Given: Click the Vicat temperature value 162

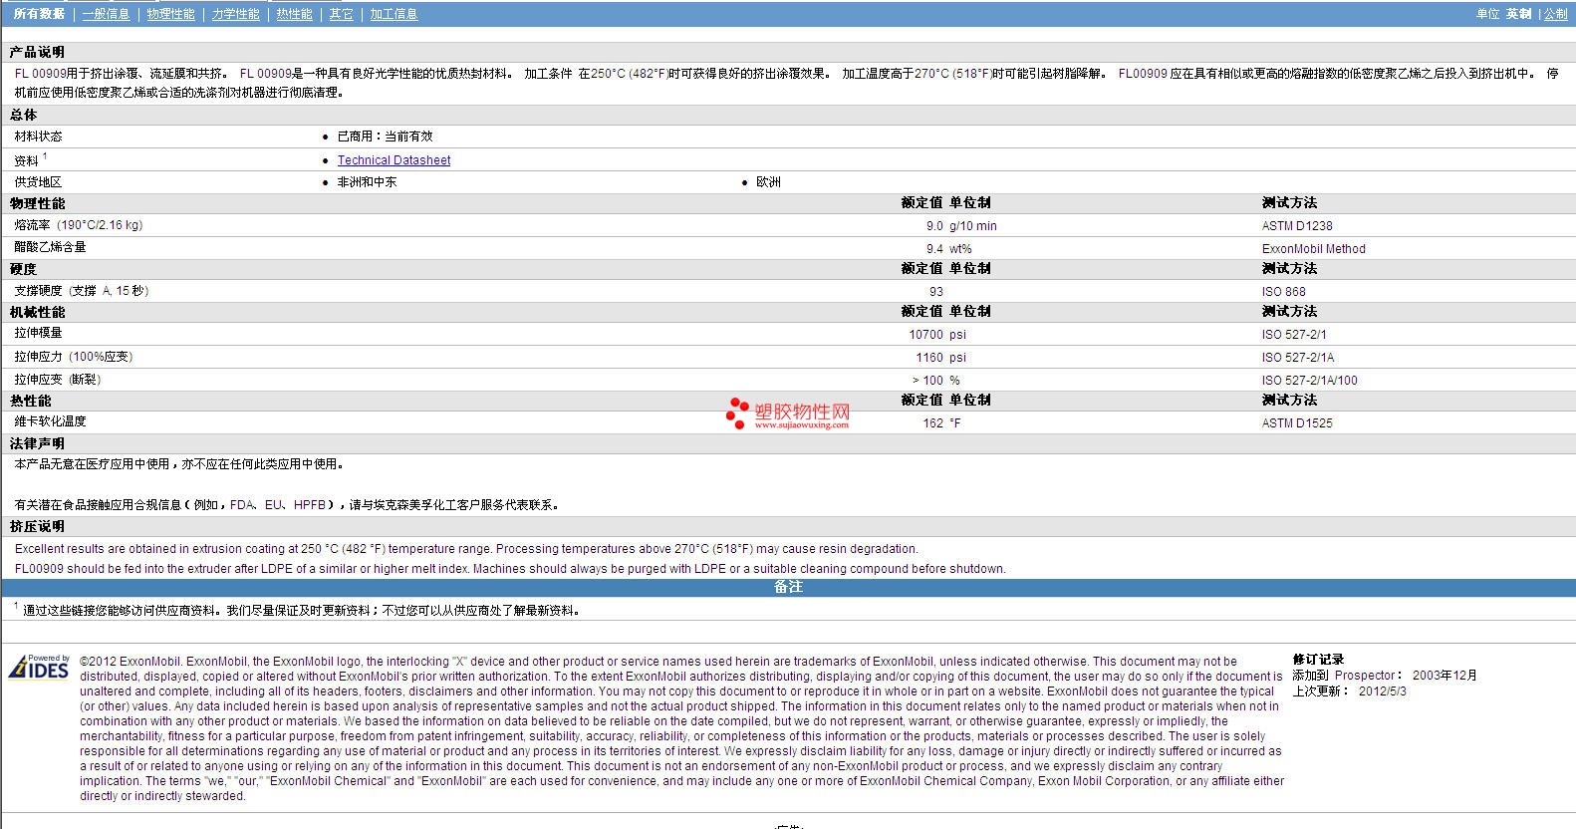Looking at the screenshot, I should pos(932,423).
